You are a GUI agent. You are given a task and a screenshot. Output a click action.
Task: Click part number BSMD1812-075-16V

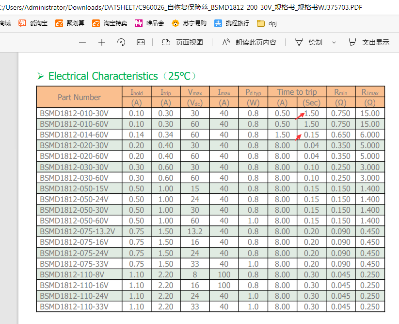click(x=74, y=242)
